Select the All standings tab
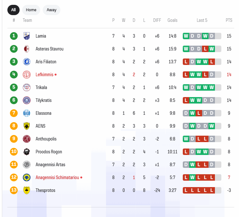Viewport: 239px width, 217px height. [13, 10]
